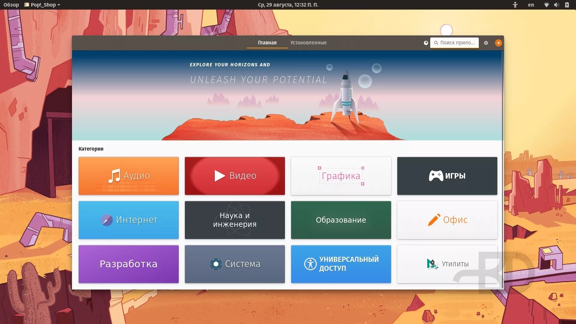This screenshot has height=324, width=576.
Task: Open the Система category tile
Action: pos(235,264)
